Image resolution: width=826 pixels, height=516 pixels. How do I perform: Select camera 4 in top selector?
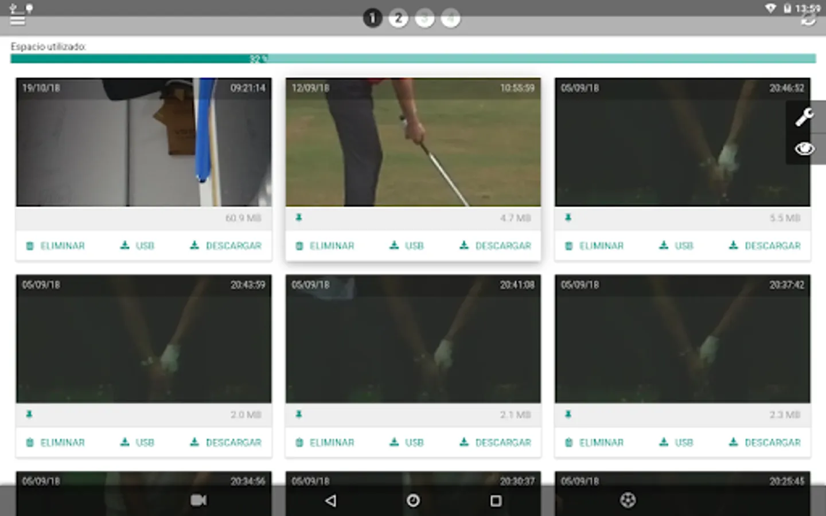click(x=450, y=18)
